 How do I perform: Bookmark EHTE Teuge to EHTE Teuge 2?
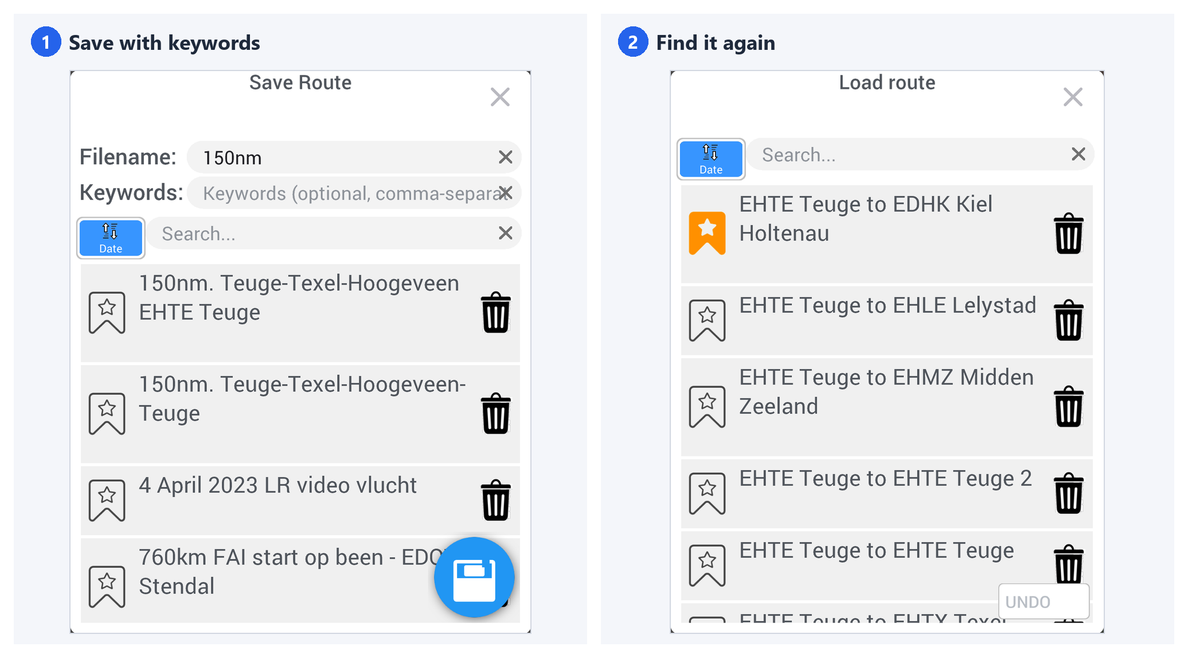(x=707, y=493)
